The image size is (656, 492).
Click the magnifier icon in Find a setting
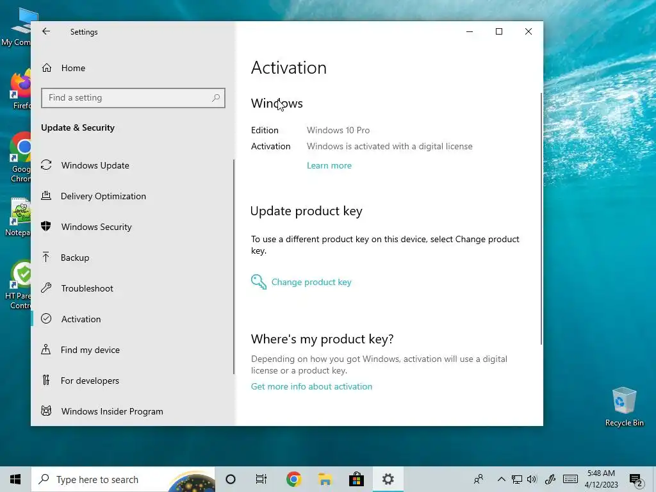pyautogui.click(x=216, y=98)
